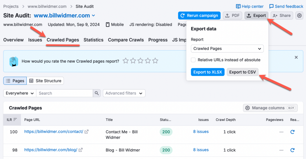Click Export to XLSX button
Screen dimensions: 306x159
point(208,72)
